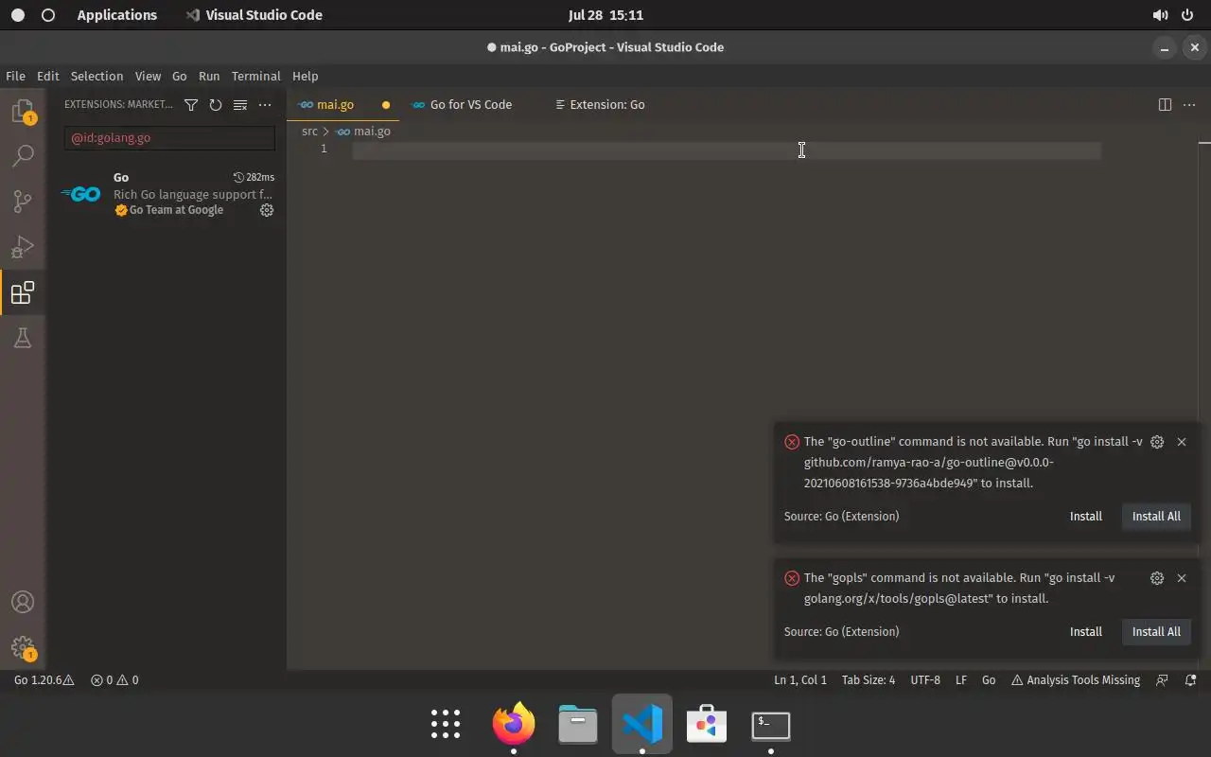Change end of line sequence LF
The width and height of the screenshot is (1211, 757).
click(961, 680)
